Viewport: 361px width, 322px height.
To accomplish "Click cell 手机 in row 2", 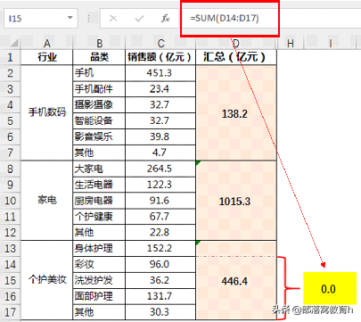I will click(x=99, y=73).
